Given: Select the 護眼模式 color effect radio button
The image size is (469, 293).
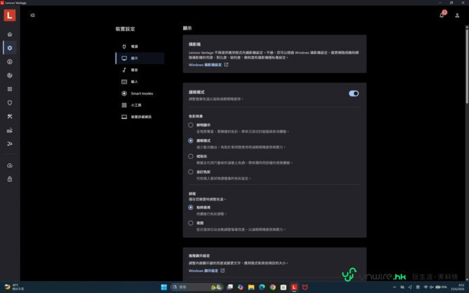Looking at the screenshot, I should (191, 140).
